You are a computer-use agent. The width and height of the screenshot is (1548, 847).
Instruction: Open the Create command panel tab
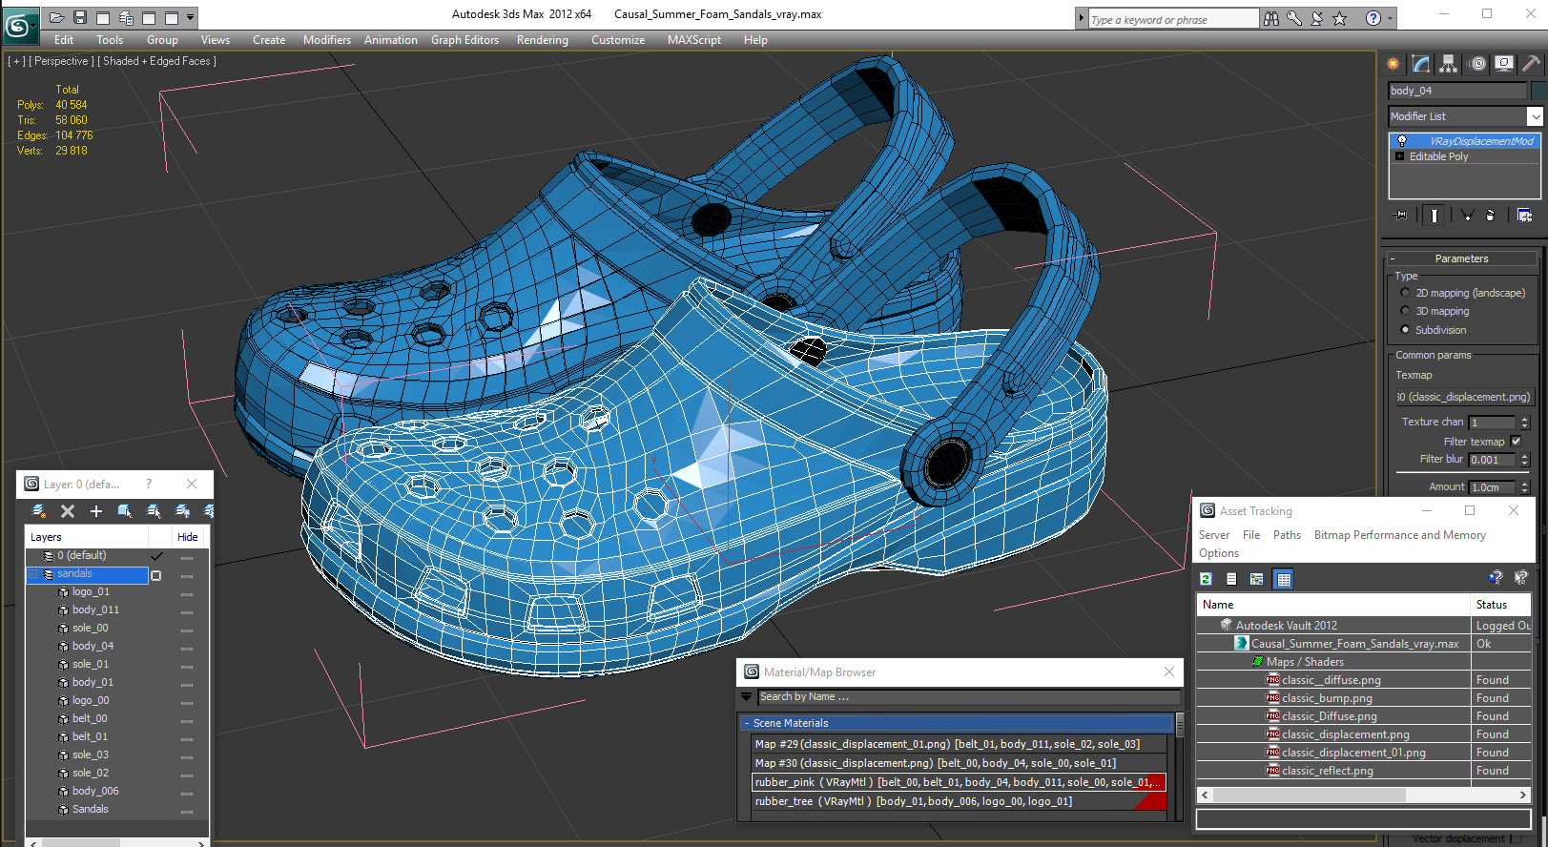click(1393, 64)
